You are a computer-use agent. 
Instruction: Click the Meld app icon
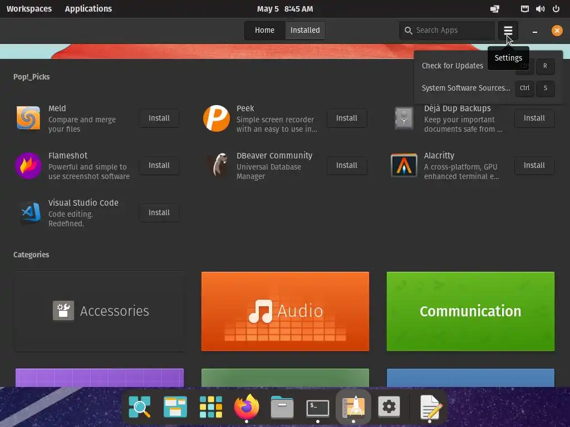28,118
